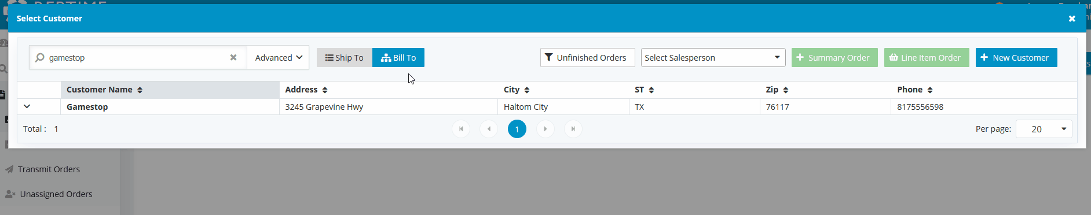Viewport: 1091px width, 215px height.
Task: Expand the Gamestop customer row
Action: tap(27, 106)
